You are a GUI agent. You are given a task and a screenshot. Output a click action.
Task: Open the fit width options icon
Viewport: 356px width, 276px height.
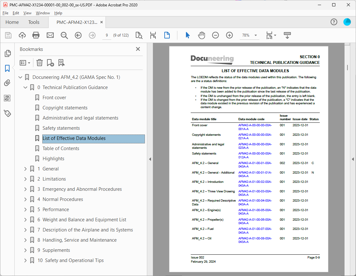point(271,35)
